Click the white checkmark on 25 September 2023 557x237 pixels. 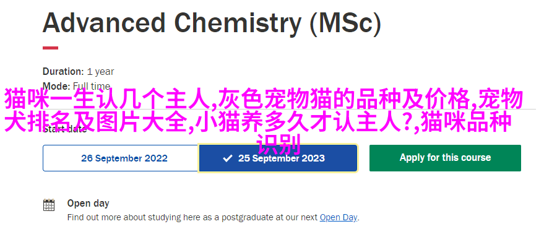click(x=227, y=158)
